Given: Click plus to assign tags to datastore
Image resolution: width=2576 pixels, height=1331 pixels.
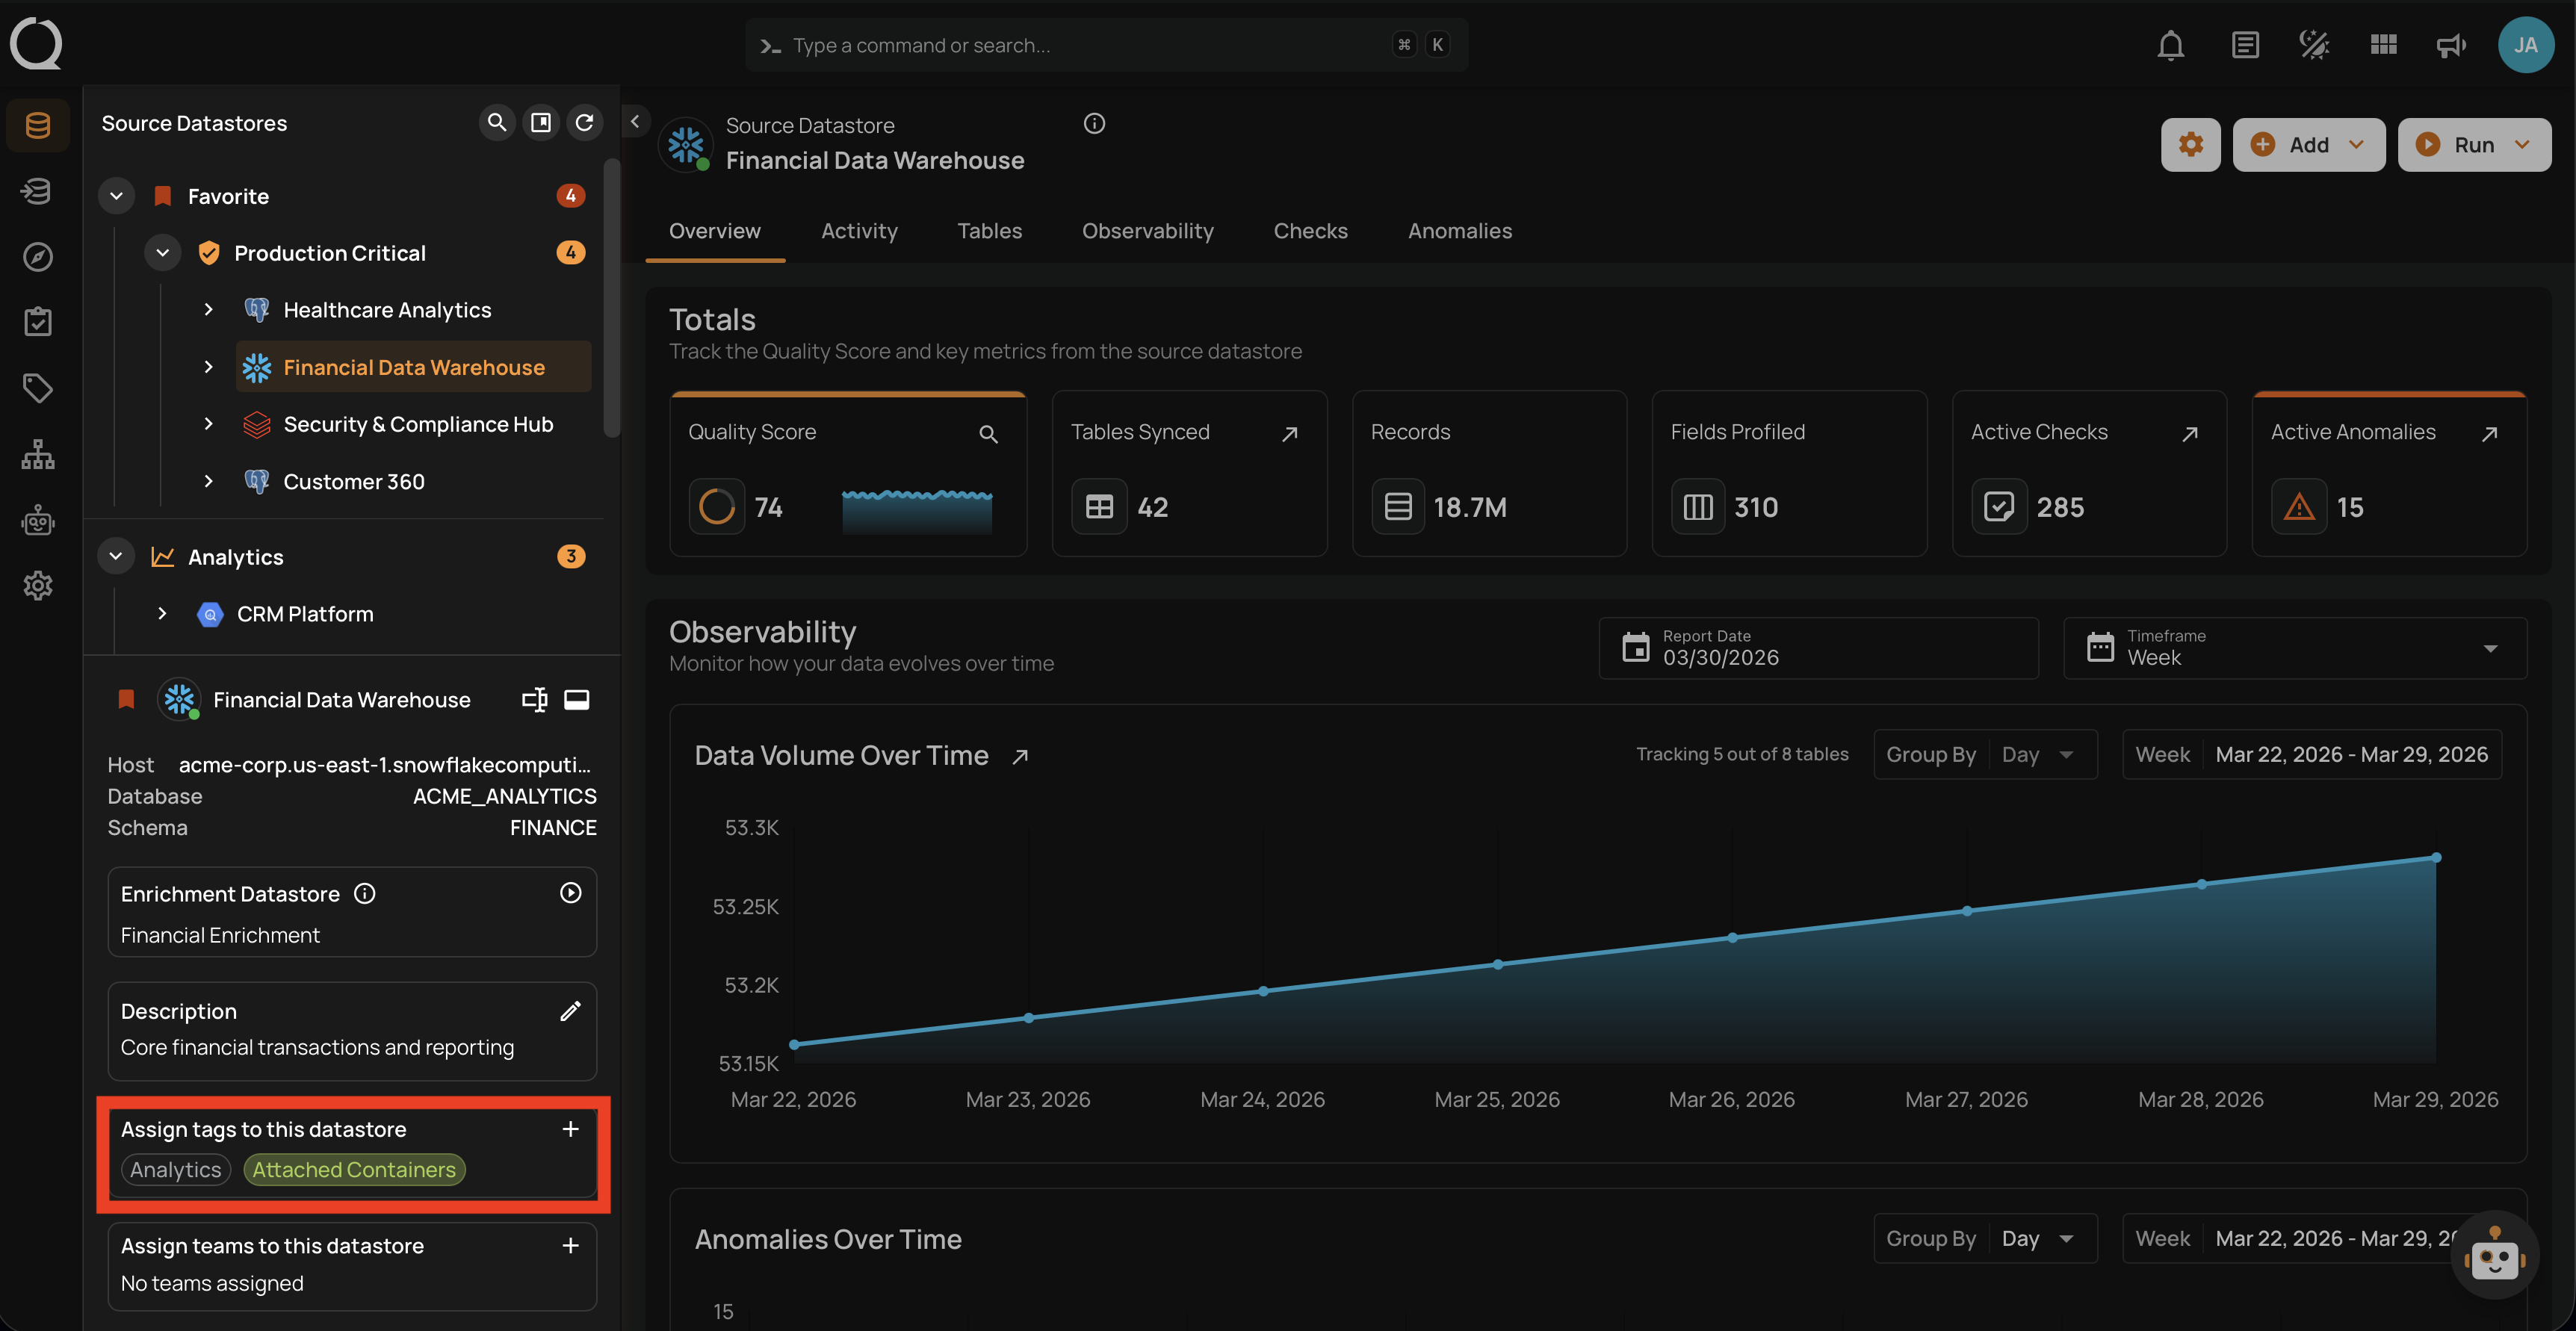Looking at the screenshot, I should tap(570, 1129).
